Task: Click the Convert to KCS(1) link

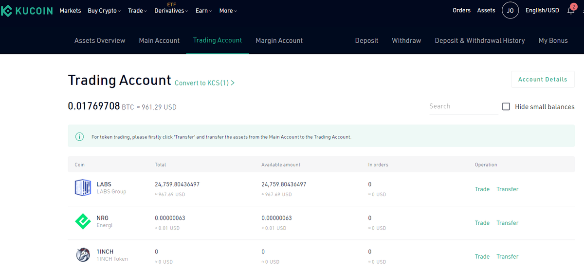Action: [205, 83]
